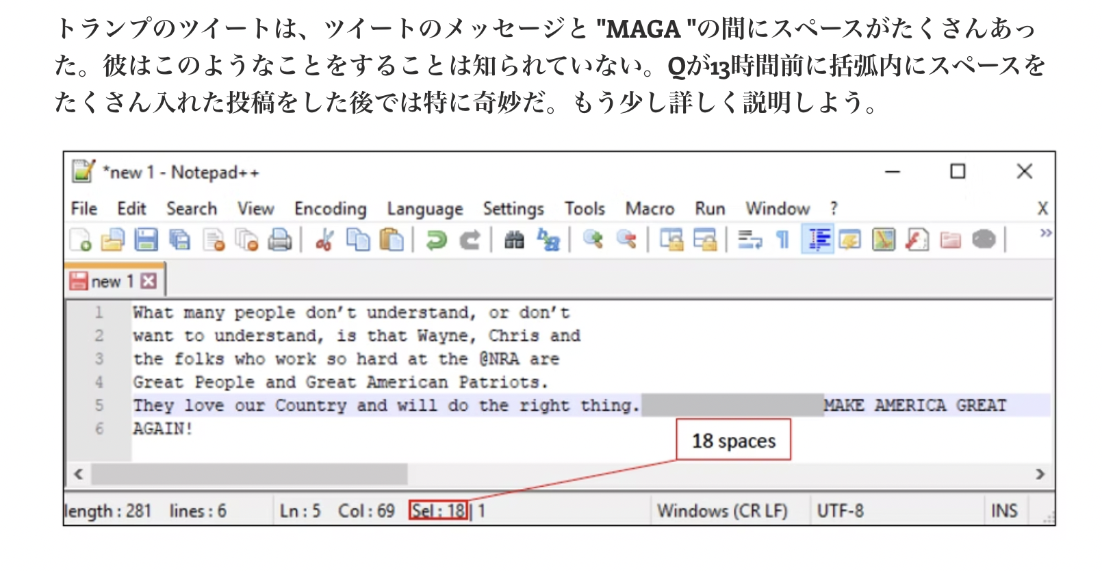Click 'MAKE AMERICA GREAT' text on line 5
This screenshot has width=1102, height=571.
coord(914,405)
